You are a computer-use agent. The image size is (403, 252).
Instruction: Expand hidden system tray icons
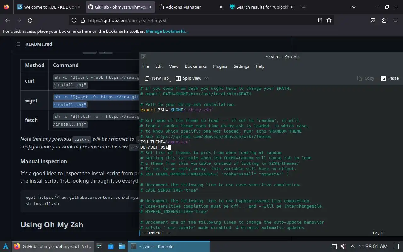coord(352,246)
